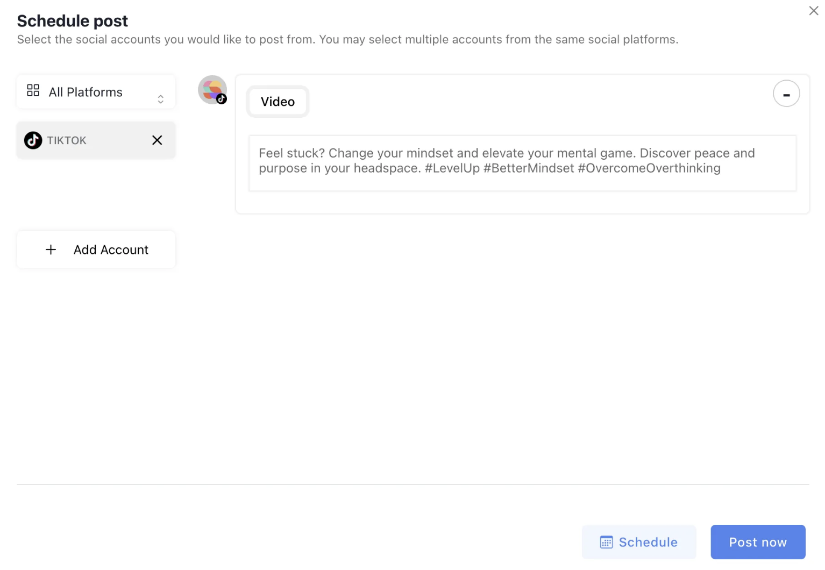Image resolution: width=825 pixels, height=570 pixels.
Task: Select the TIKTOK account label
Action: click(x=67, y=140)
